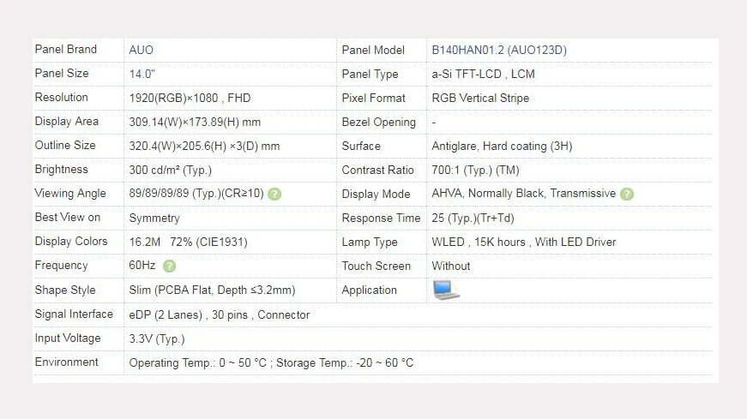Click AHVA, Normally Black, Transmissive value
Viewport: 747px width, 419px height.
pyautogui.click(x=523, y=194)
